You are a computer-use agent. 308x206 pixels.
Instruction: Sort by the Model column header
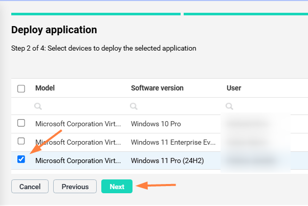45,88
